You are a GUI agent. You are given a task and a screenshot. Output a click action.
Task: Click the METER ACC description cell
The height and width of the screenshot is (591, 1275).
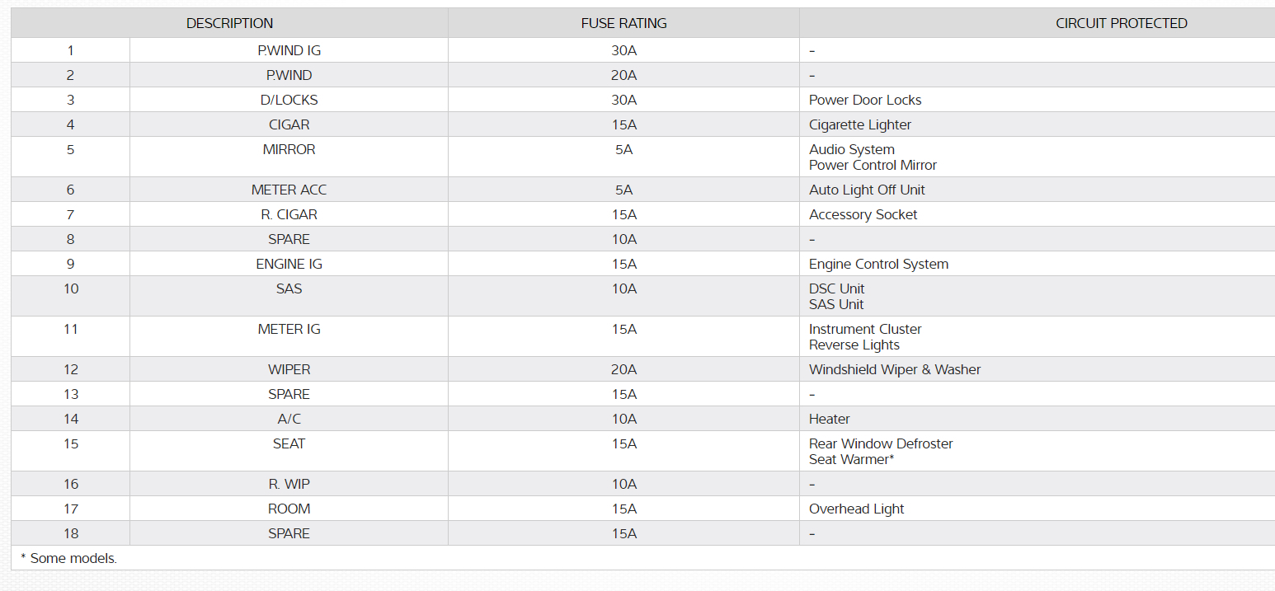289,190
